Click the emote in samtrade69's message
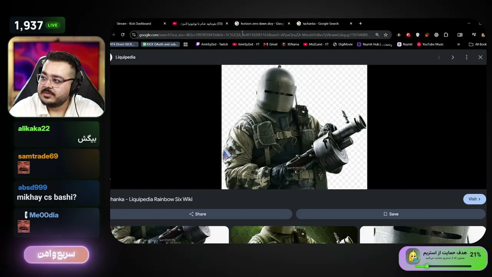The image size is (492, 277). (x=24, y=167)
